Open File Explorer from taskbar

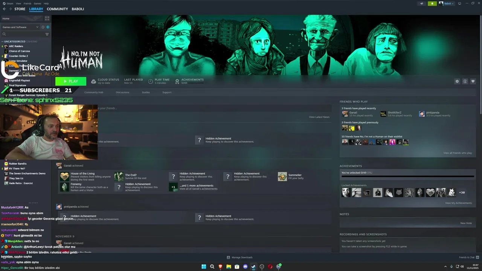coord(229,266)
